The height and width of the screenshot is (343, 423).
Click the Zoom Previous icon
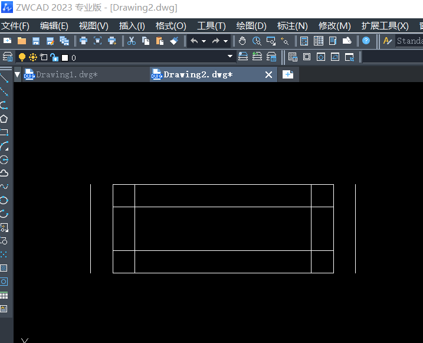click(x=284, y=41)
